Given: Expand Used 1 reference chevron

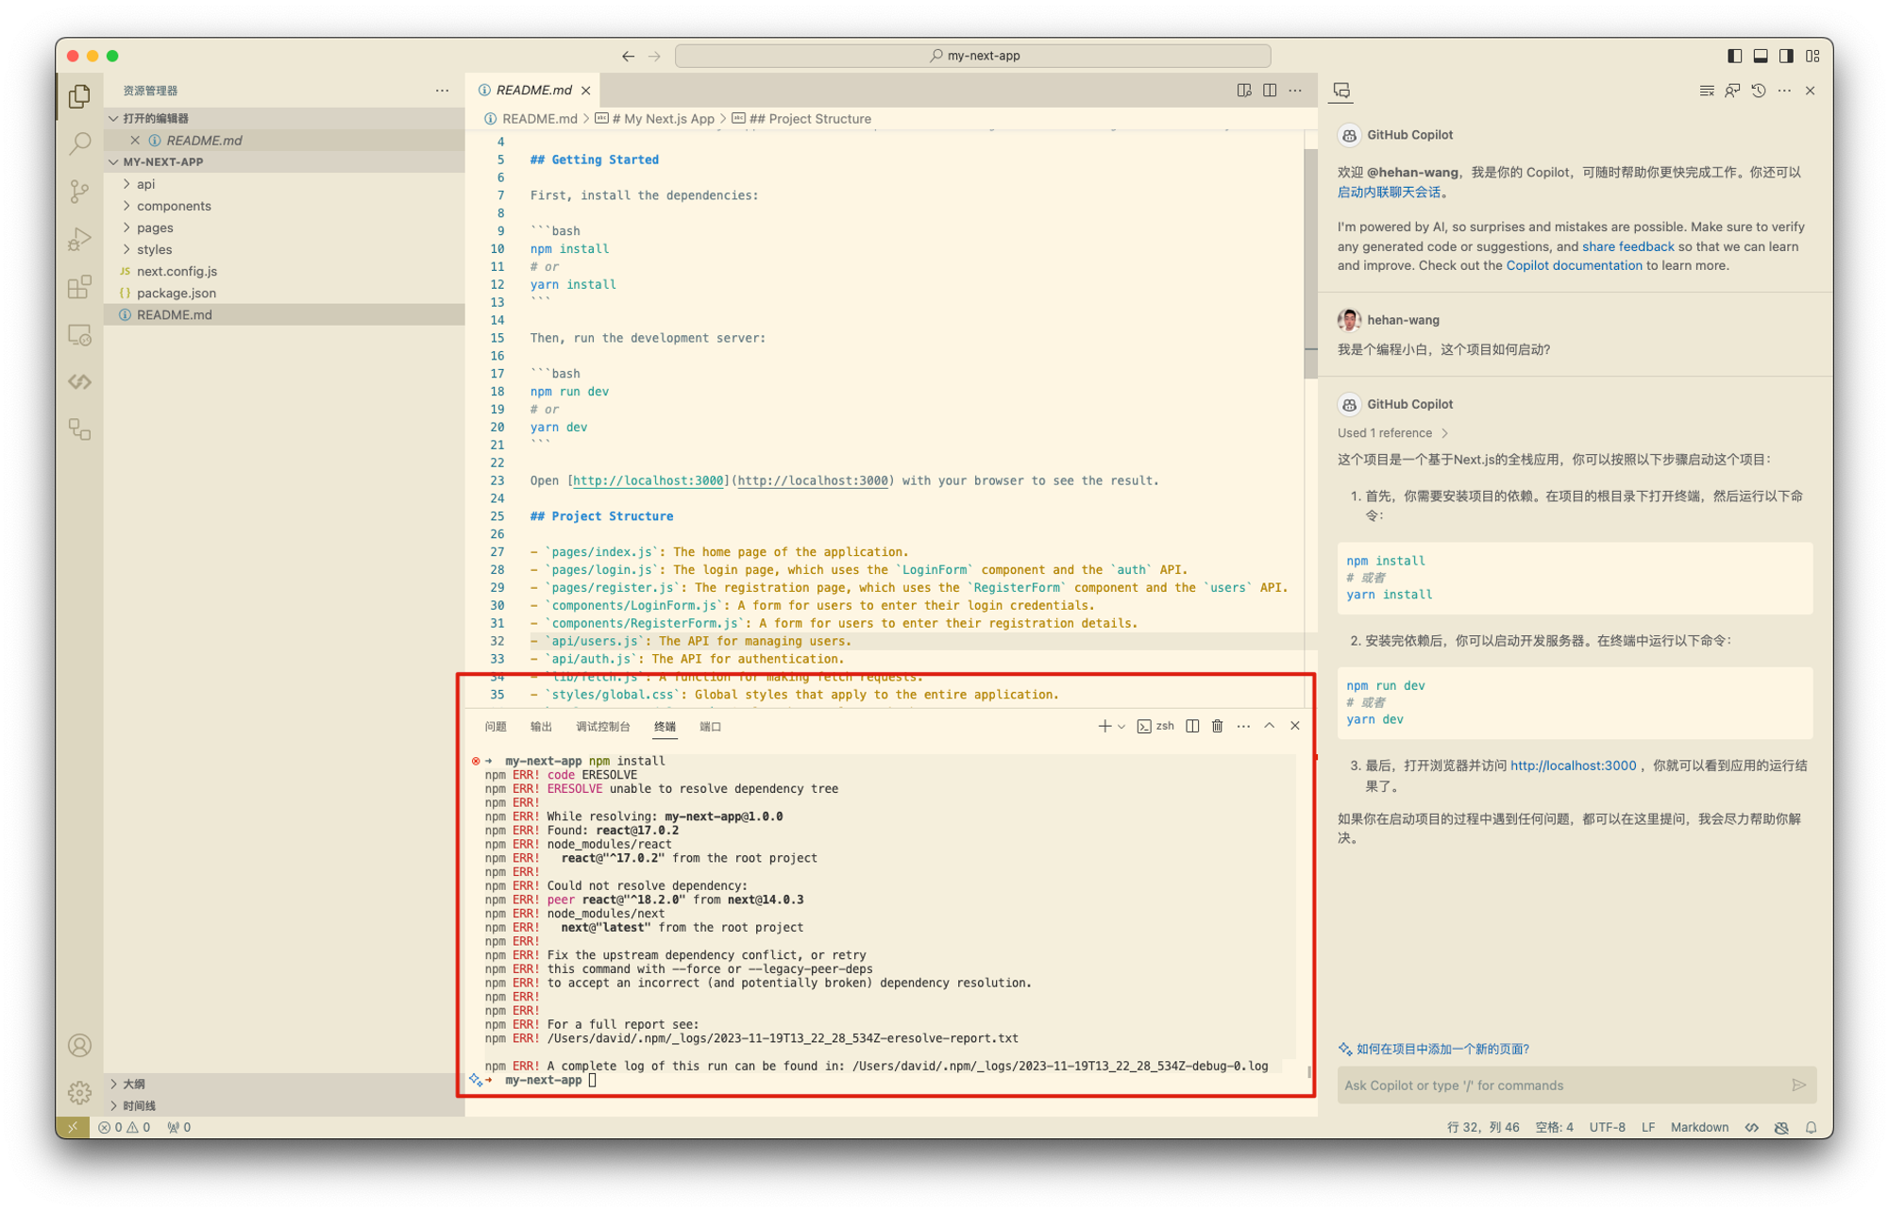Looking at the screenshot, I should point(1444,433).
